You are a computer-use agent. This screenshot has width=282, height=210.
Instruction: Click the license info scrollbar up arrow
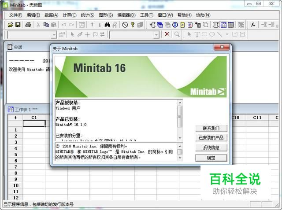coord(180,103)
